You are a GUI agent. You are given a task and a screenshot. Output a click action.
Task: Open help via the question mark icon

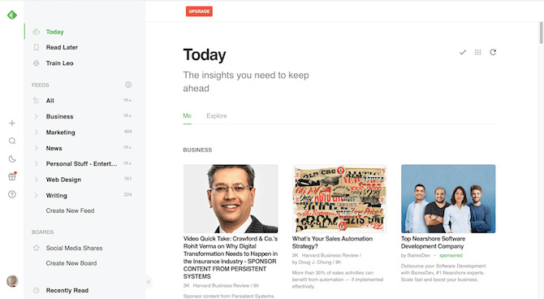click(x=12, y=194)
